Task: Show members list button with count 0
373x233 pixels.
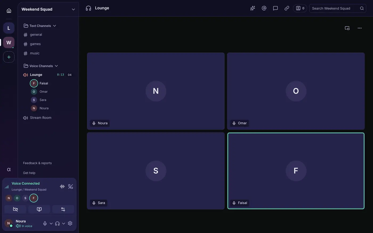Action: click(300, 8)
